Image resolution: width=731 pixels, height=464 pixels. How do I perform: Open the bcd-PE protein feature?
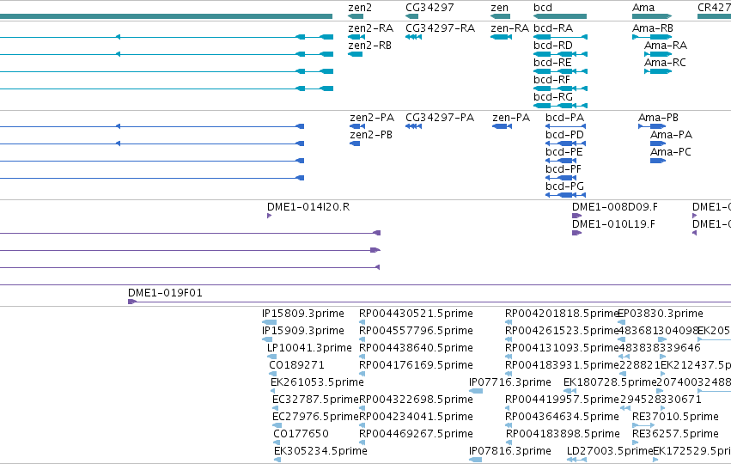pos(564,152)
